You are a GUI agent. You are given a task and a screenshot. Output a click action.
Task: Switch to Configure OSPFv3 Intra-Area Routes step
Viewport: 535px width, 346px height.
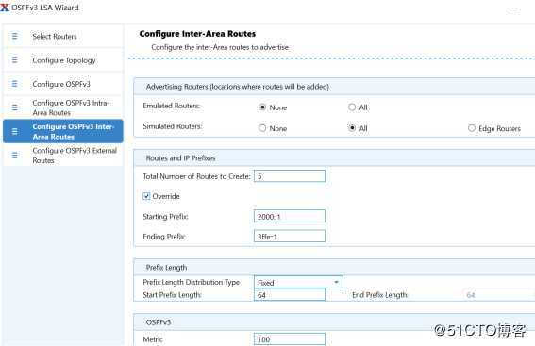(x=63, y=107)
